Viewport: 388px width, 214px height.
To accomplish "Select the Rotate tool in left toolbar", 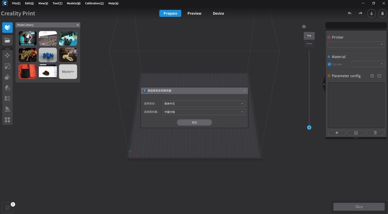I will [x=7, y=77].
